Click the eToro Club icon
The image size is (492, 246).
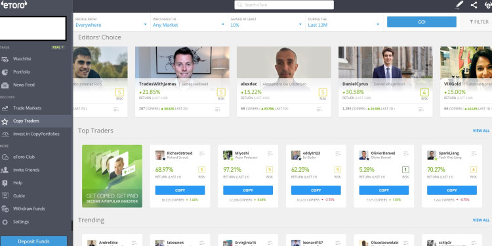click(x=5, y=157)
